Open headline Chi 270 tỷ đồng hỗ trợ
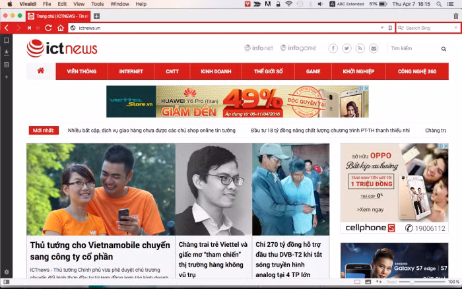 click(x=289, y=259)
